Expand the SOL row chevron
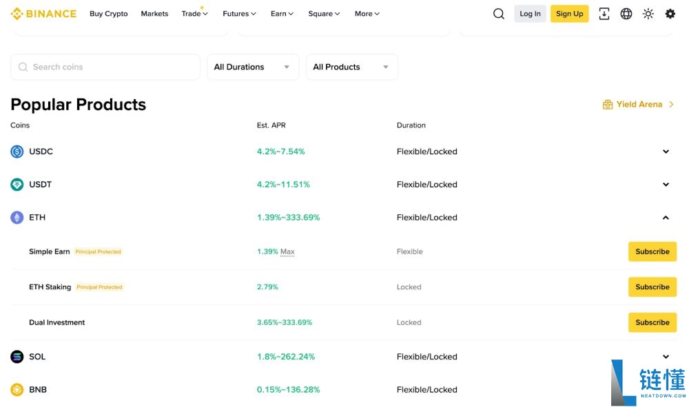 pyautogui.click(x=666, y=357)
